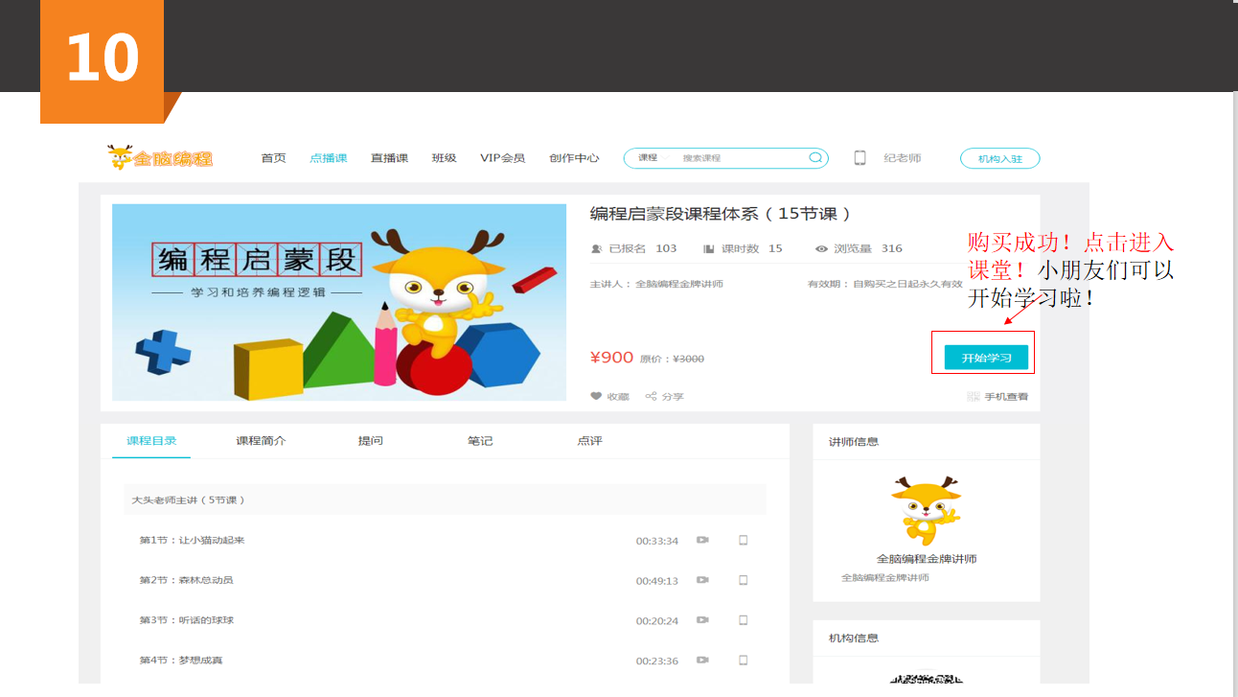Open the 点评 reviews tab
The height and width of the screenshot is (697, 1238).
point(589,441)
